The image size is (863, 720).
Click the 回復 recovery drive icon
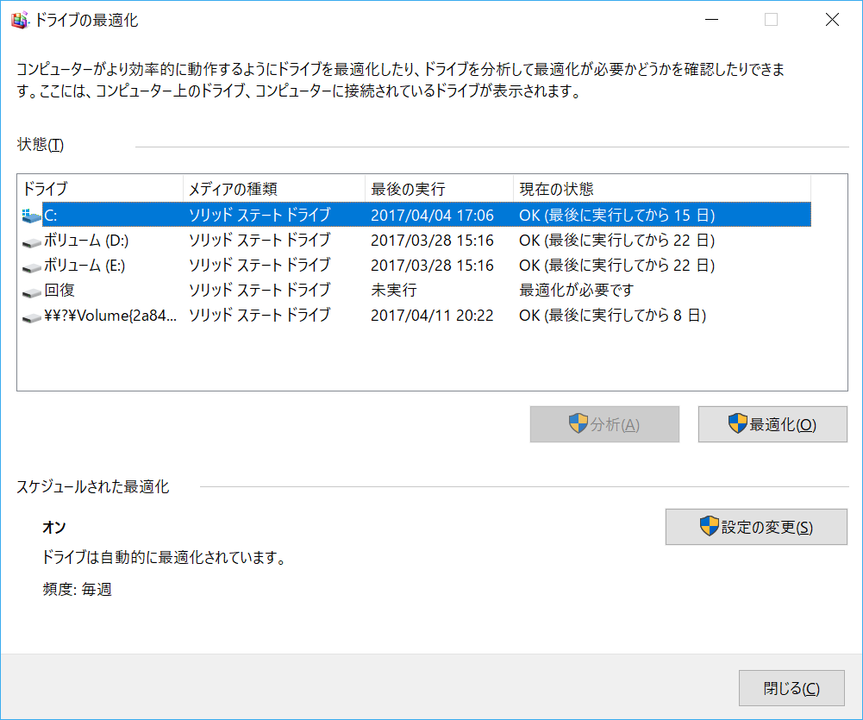30,291
